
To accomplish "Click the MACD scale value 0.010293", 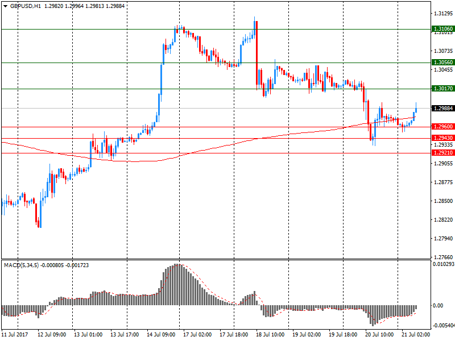I will pyautogui.click(x=444, y=264).
